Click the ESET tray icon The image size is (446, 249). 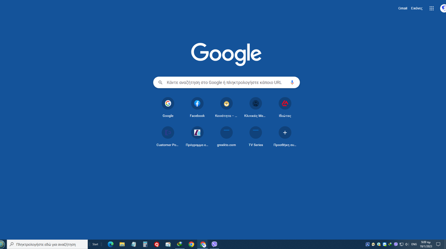[379, 244]
